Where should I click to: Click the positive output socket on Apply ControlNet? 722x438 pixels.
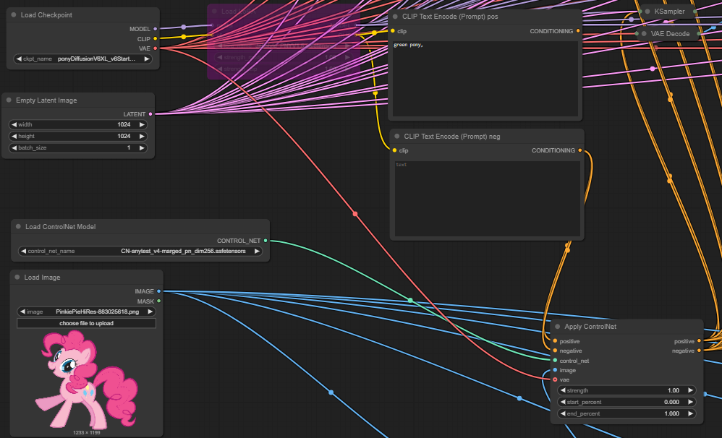click(x=699, y=341)
